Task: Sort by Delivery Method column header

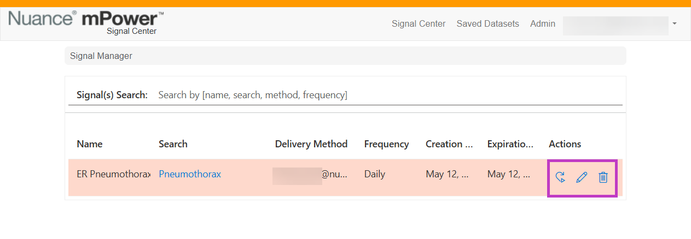Action: [x=311, y=144]
